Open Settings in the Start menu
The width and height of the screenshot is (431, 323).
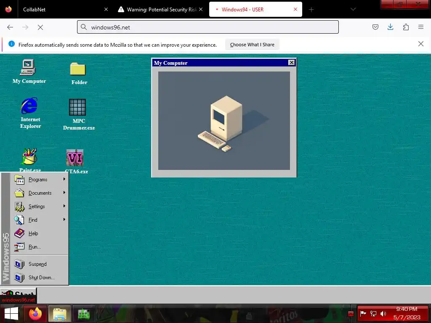tap(40, 207)
